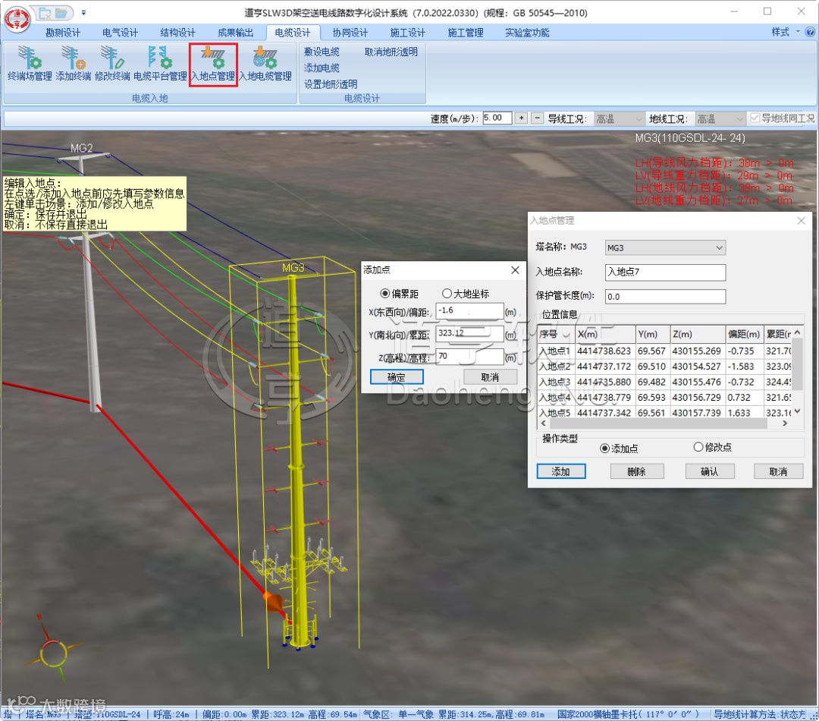Click 取消 in 入地点管理 dialog
Image resolution: width=819 pixels, height=721 pixels.
tap(778, 471)
